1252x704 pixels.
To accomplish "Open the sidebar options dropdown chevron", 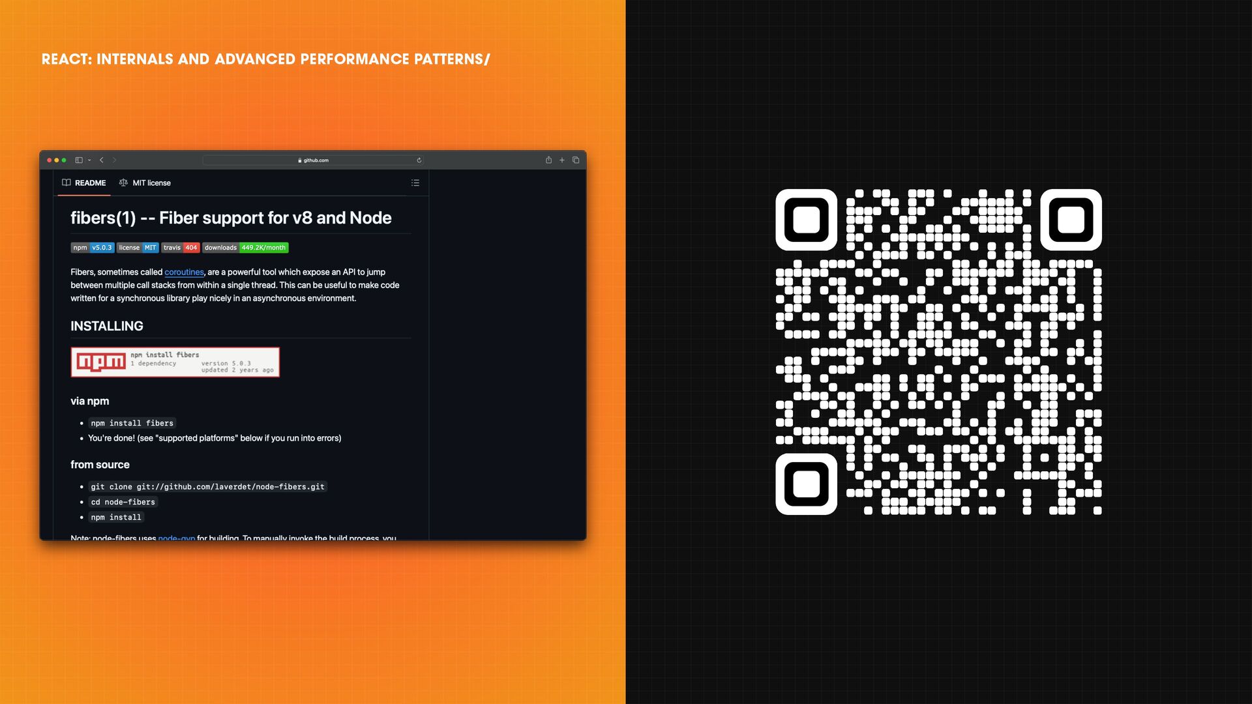I will (89, 160).
